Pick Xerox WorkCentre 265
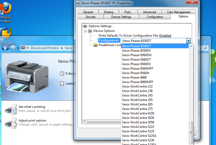 pos(155,104)
